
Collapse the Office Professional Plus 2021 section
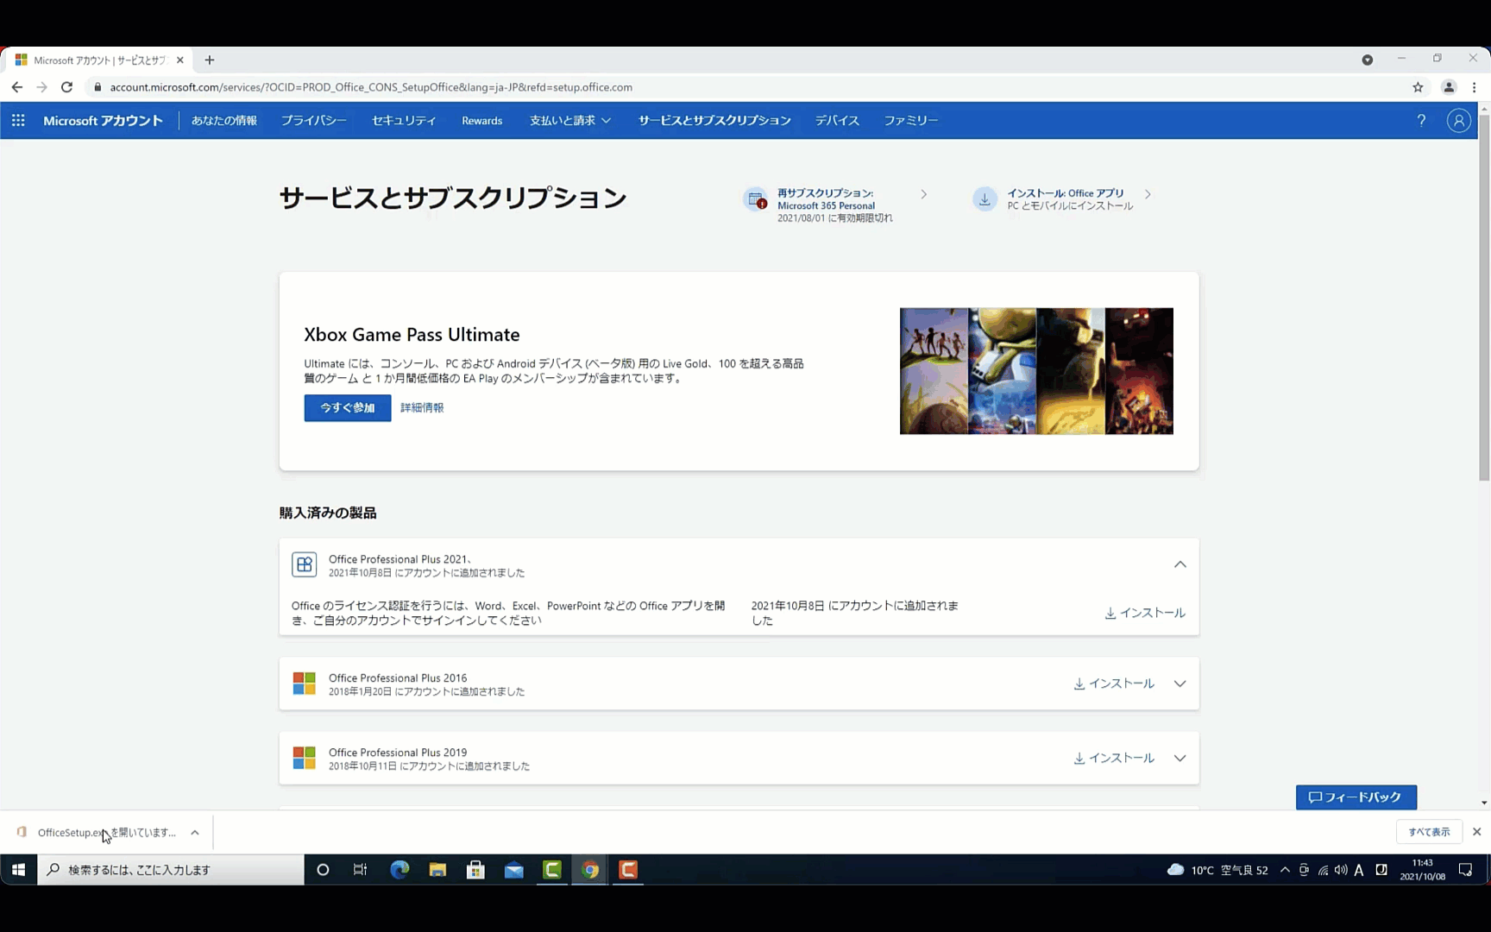pyautogui.click(x=1180, y=564)
